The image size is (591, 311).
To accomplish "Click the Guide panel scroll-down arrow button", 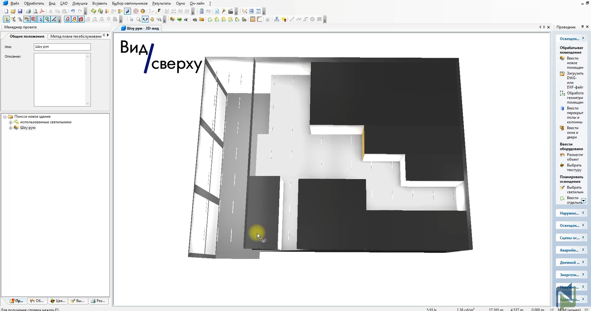I will 584,201.
